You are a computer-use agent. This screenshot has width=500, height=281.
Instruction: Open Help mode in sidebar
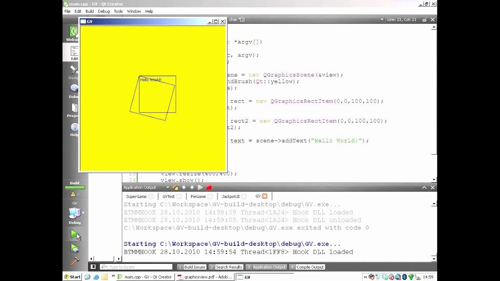click(x=74, y=129)
